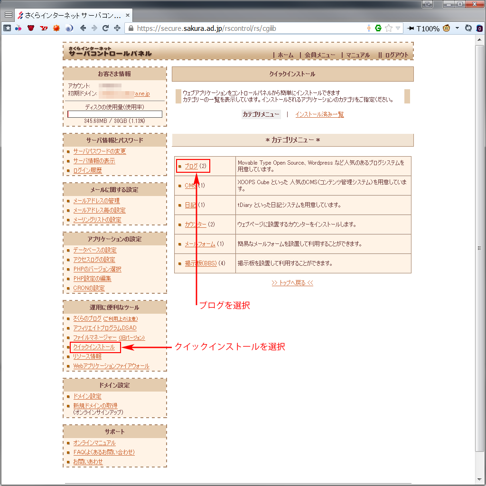Click the bookmarks star toolbar icon

[x=7, y=28]
